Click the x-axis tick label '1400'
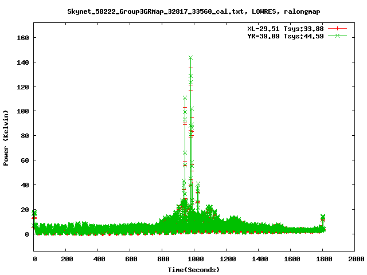The width and height of the screenshot is (367, 275). click(x=260, y=259)
